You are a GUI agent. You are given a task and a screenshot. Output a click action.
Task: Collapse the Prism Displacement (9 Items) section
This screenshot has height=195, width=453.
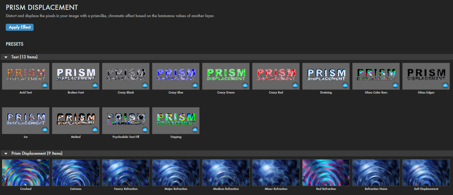(6, 153)
